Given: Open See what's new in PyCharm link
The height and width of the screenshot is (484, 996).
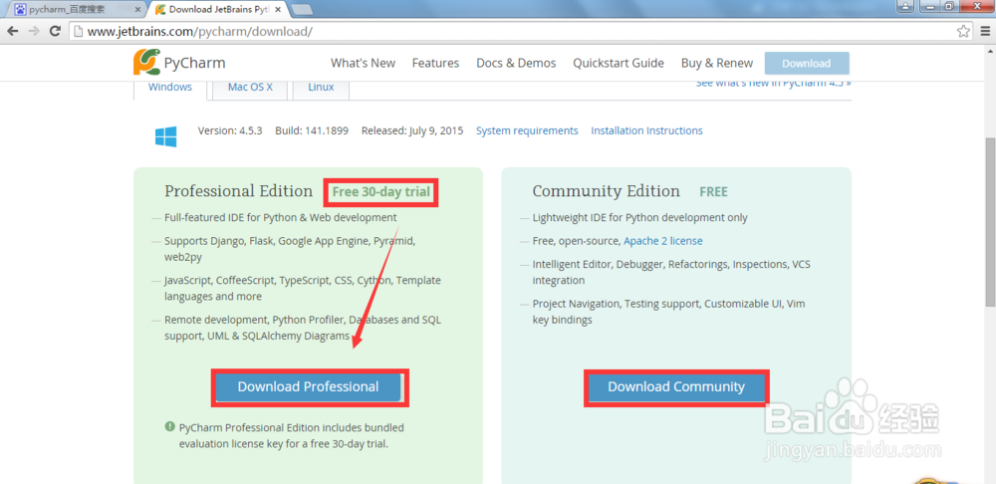Looking at the screenshot, I should (774, 84).
